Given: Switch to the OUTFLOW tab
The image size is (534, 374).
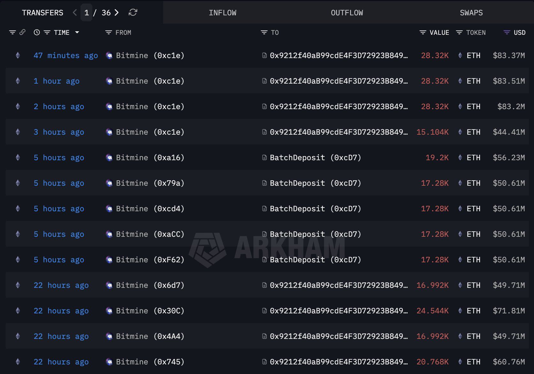Looking at the screenshot, I should [346, 13].
